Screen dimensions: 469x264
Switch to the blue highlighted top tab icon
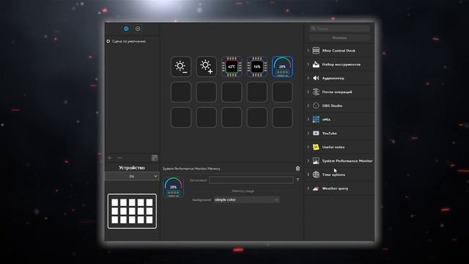tap(126, 29)
